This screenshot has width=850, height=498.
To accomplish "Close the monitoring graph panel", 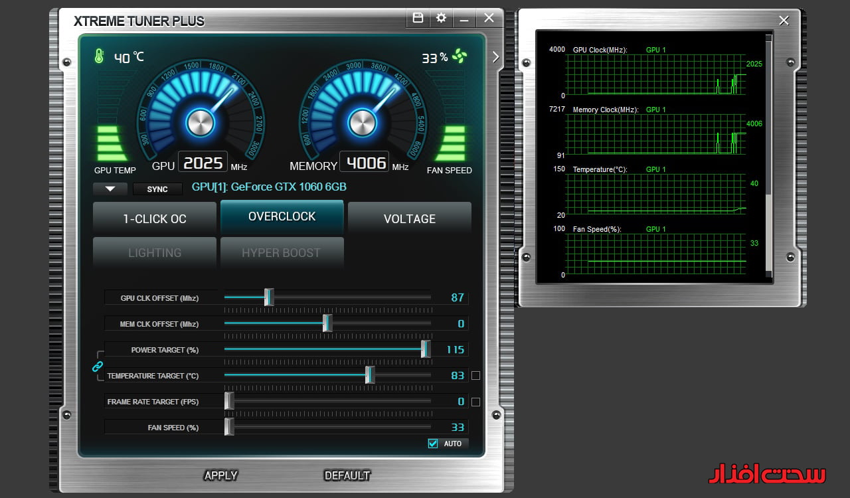I will tap(784, 21).
